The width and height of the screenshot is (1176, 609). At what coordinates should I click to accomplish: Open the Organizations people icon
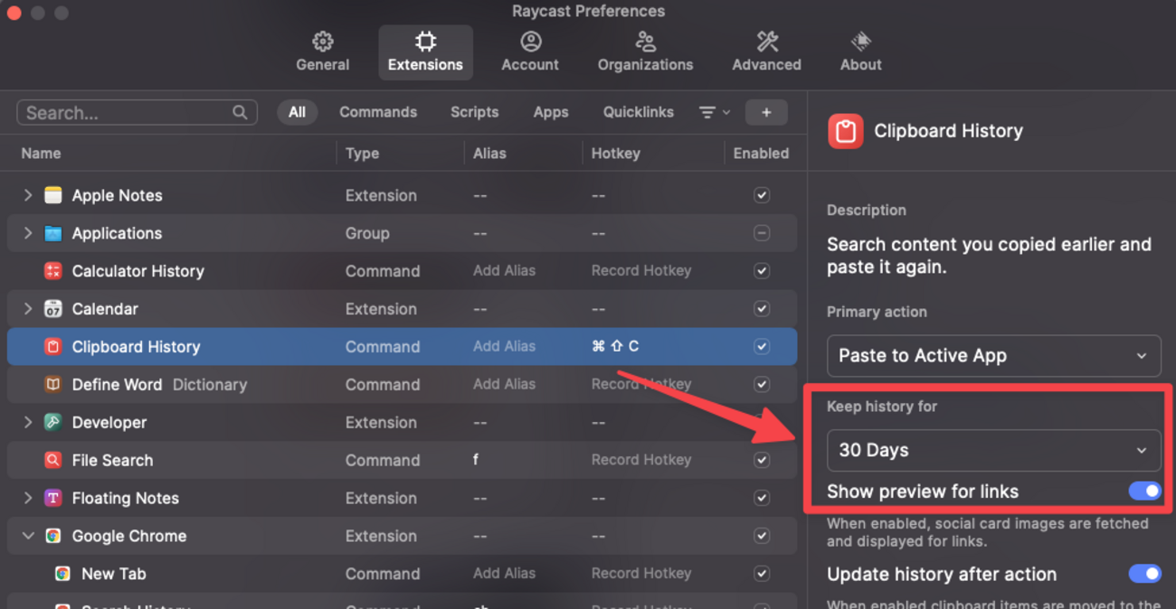point(645,42)
